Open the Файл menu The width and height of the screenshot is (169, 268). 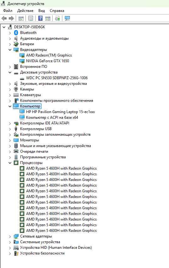pos(8,11)
